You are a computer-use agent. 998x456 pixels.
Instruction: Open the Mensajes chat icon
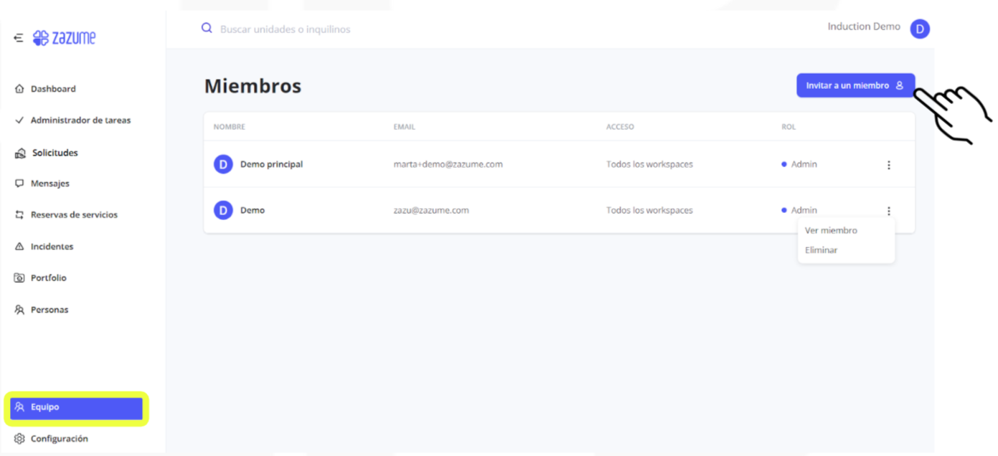tap(19, 184)
